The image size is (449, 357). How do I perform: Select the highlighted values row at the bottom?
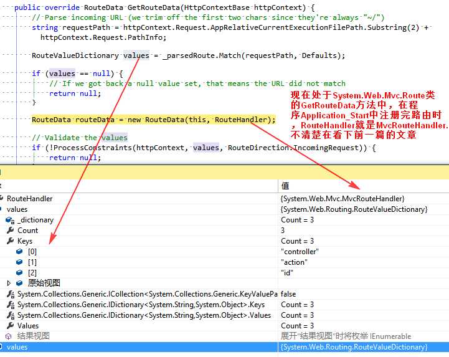pyautogui.click(x=224, y=347)
